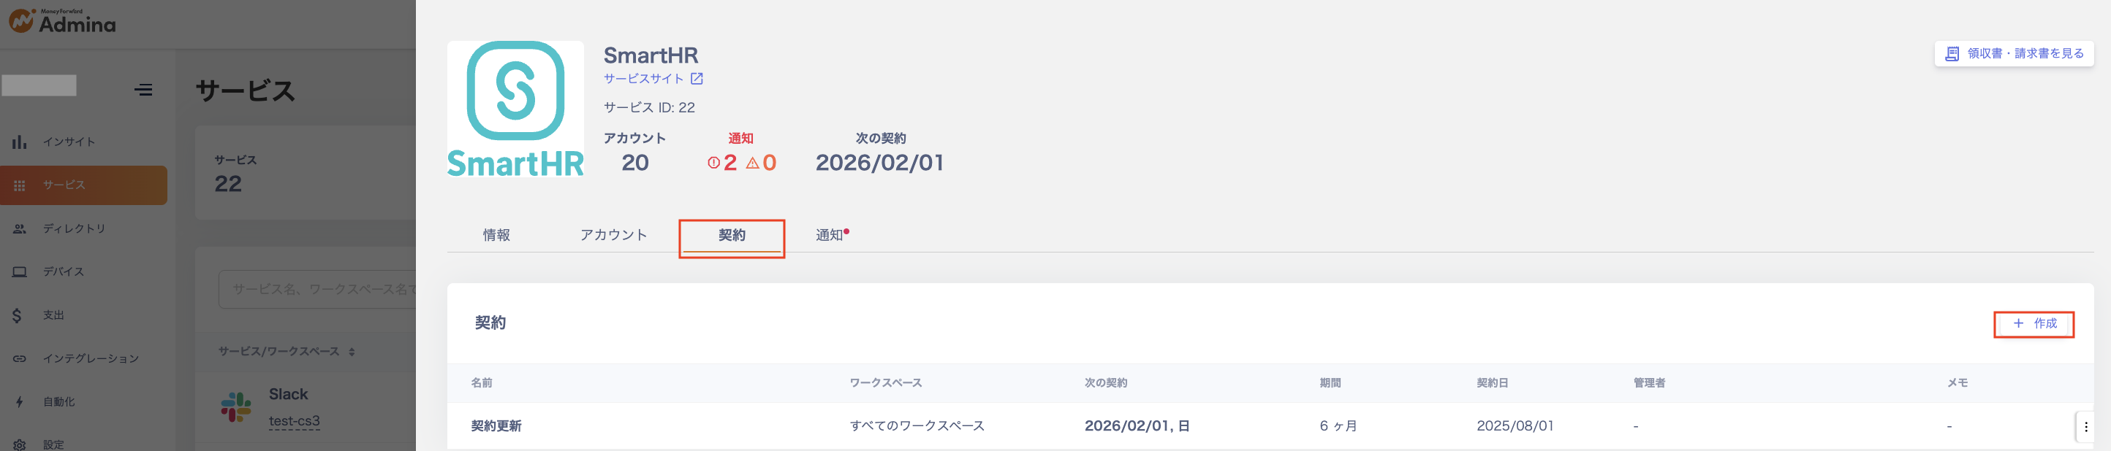Click the インテグレーション link icon
Image resolution: width=2111 pixels, height=451 pixels.
point(20,358)
